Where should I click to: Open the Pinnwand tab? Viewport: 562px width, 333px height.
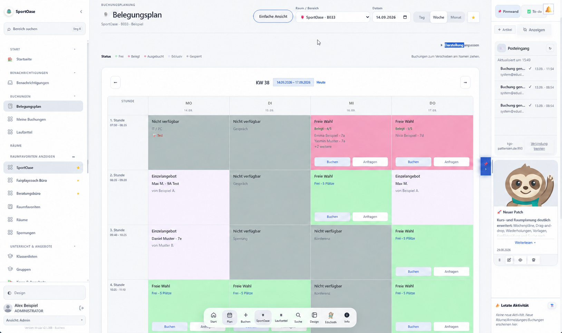(x=508, y=11)
